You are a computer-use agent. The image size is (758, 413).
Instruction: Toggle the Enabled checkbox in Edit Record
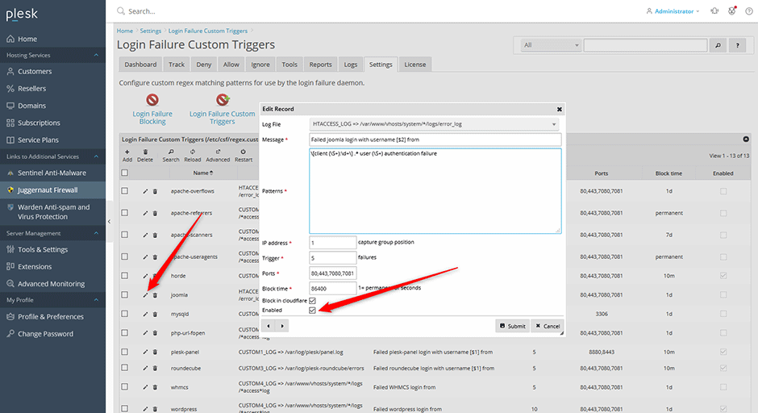312,310
